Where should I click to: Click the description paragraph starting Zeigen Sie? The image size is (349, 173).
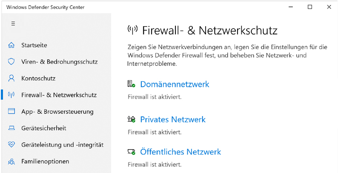[227, 56]
